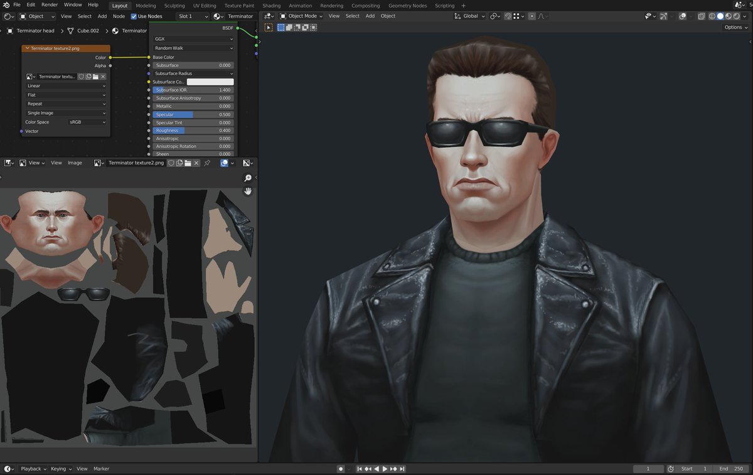Open the GGX distribution dropdown
The image size is (753, 475).
click(x=193, y=39)
